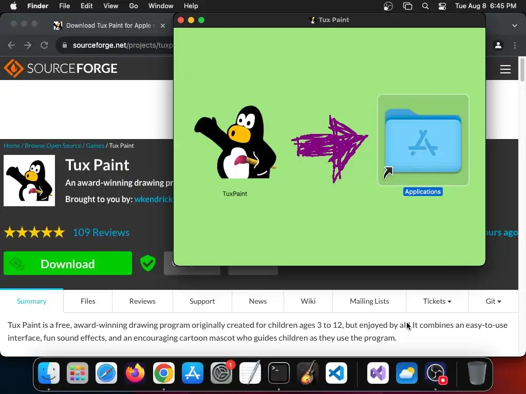Close the Download Tux Paint browser tab
The height and width of the screenshot is (394, 526).
[x=163, y=26]
